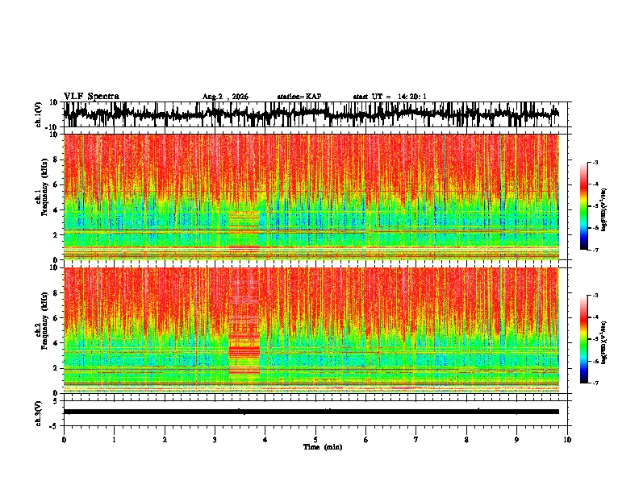The height and width of the screenshot is (493, 639).
Task: Click the Time (min) axis label
Action: (x=323, y=447)
